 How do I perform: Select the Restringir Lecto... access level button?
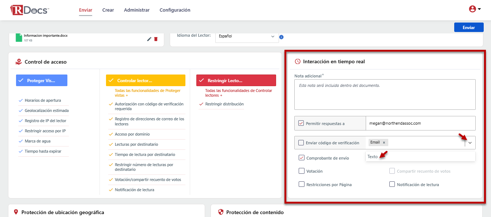tap(236, 80)
